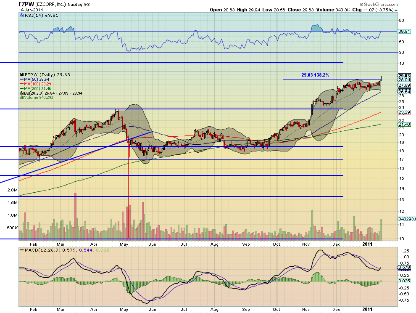Screen dimensions: 416x313
Task: Click the 'Nasdaq GS' exchange label
Action: pos(79,5)
